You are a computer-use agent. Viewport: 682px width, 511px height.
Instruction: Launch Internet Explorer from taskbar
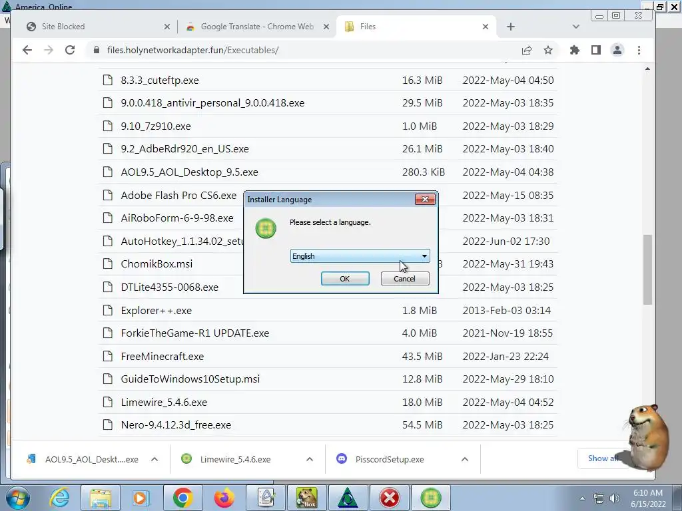(59, 498)
